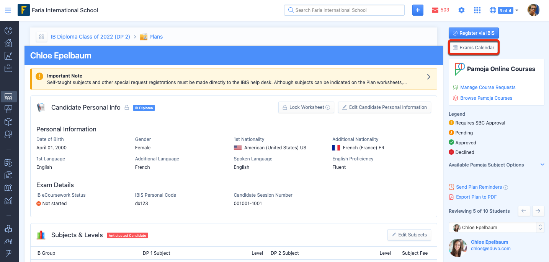
Task: Click Edit Subjects button
Action: [409, 235]
